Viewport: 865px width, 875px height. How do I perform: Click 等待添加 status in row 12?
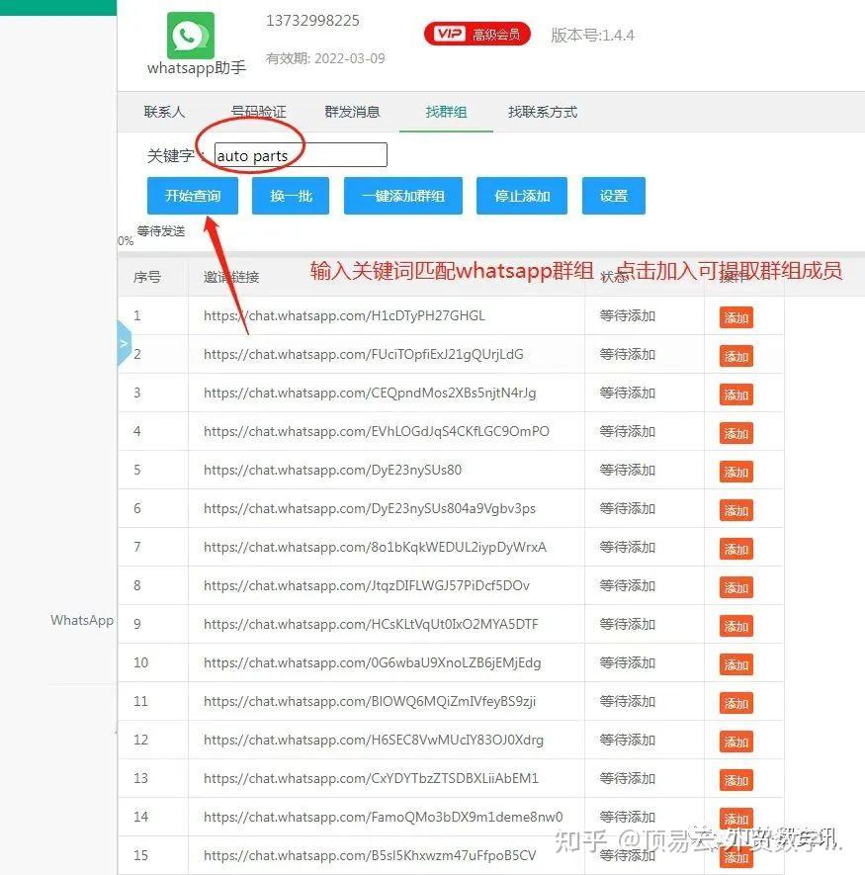pyautogui.click(x=628, y=740)
